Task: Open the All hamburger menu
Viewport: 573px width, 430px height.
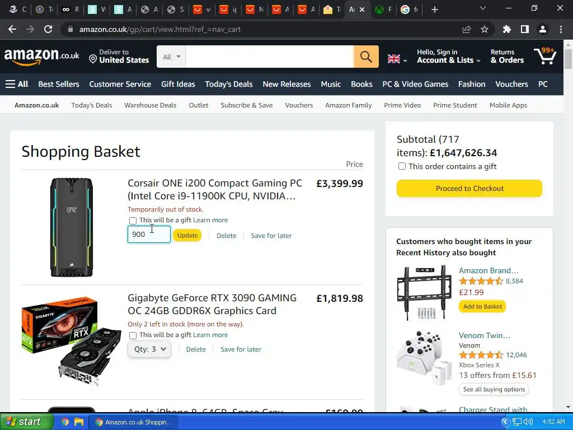Action: (x=17, y=84)
